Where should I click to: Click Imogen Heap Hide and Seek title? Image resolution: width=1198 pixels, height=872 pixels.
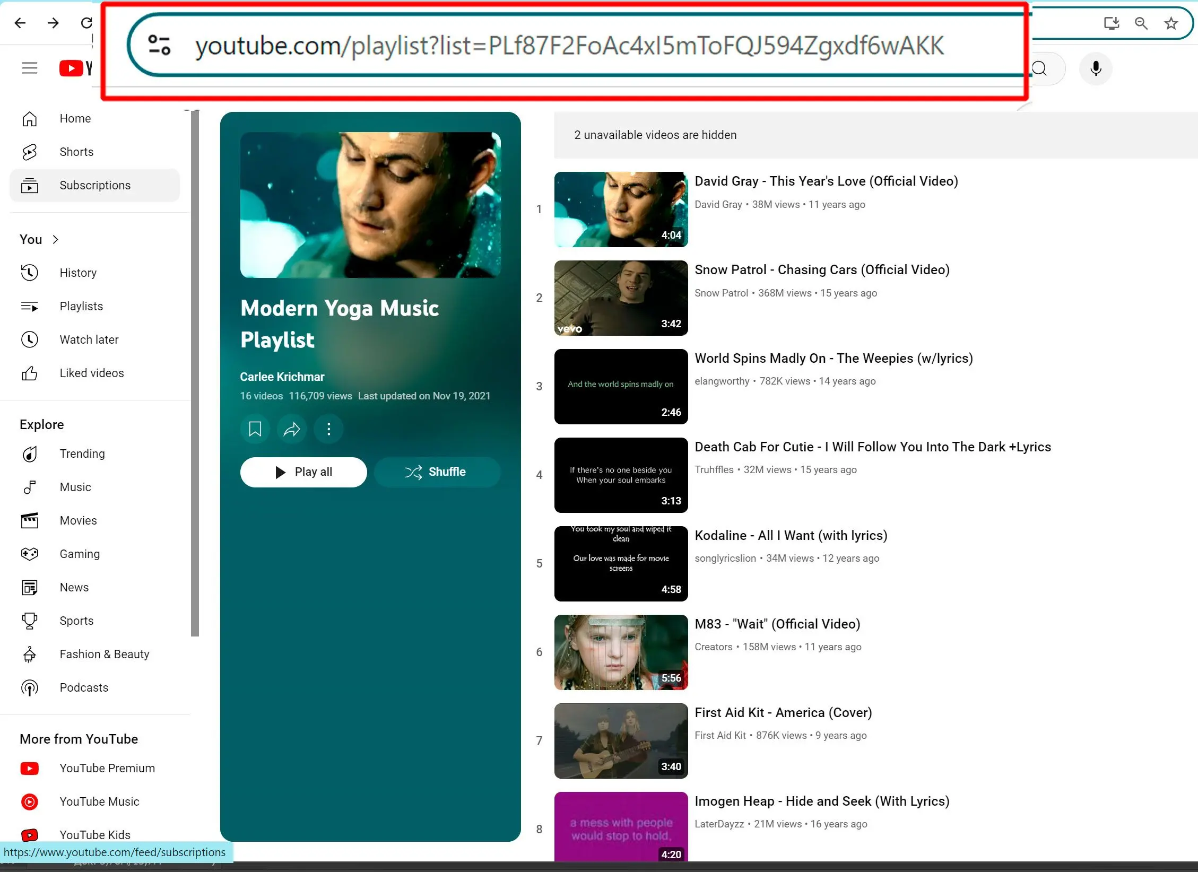click(x=822, y=801)
